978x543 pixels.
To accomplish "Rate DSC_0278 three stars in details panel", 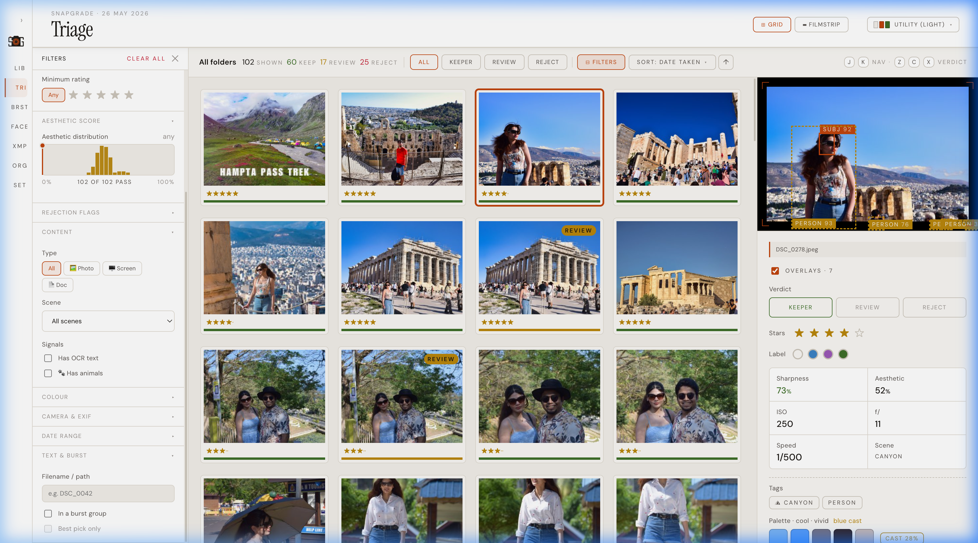I will click(829, 333).
